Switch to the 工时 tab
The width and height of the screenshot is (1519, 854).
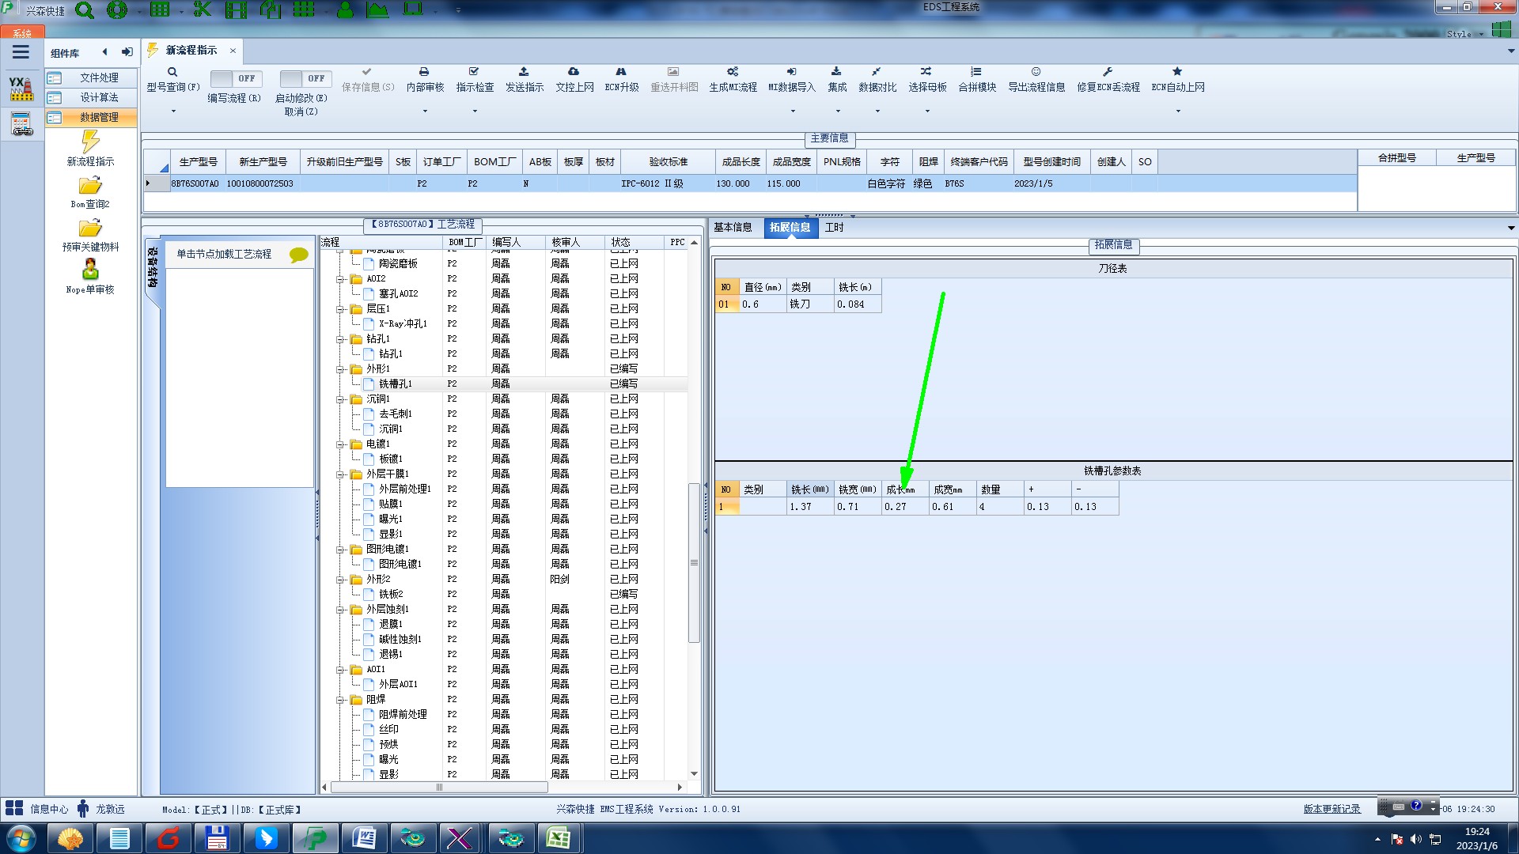pyautogui.click(x=834, y=228)
